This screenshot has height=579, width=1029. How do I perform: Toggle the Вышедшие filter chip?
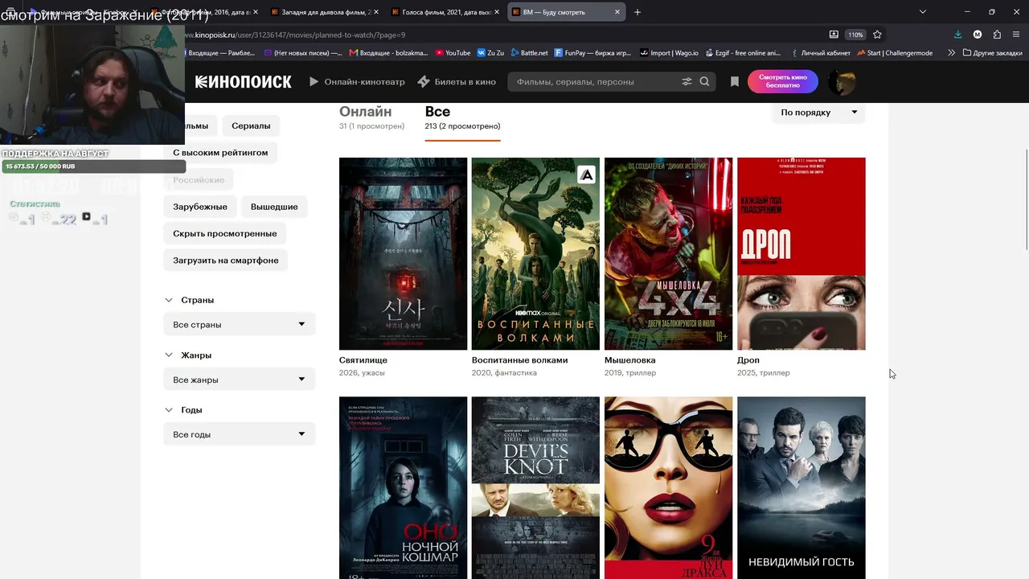[x=274, y=207]
